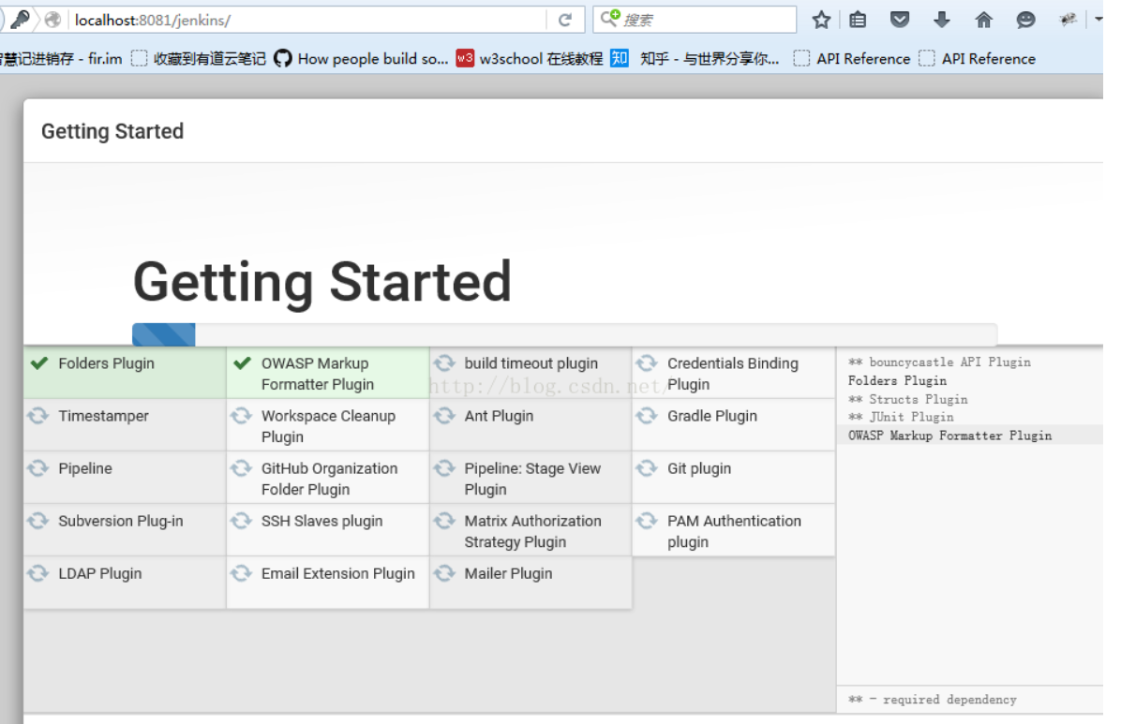Image resolution: width=1121 pixels, height=724 pixels.
Task: Click the pending icon beside Git plugin
Action: coord(647,468)
